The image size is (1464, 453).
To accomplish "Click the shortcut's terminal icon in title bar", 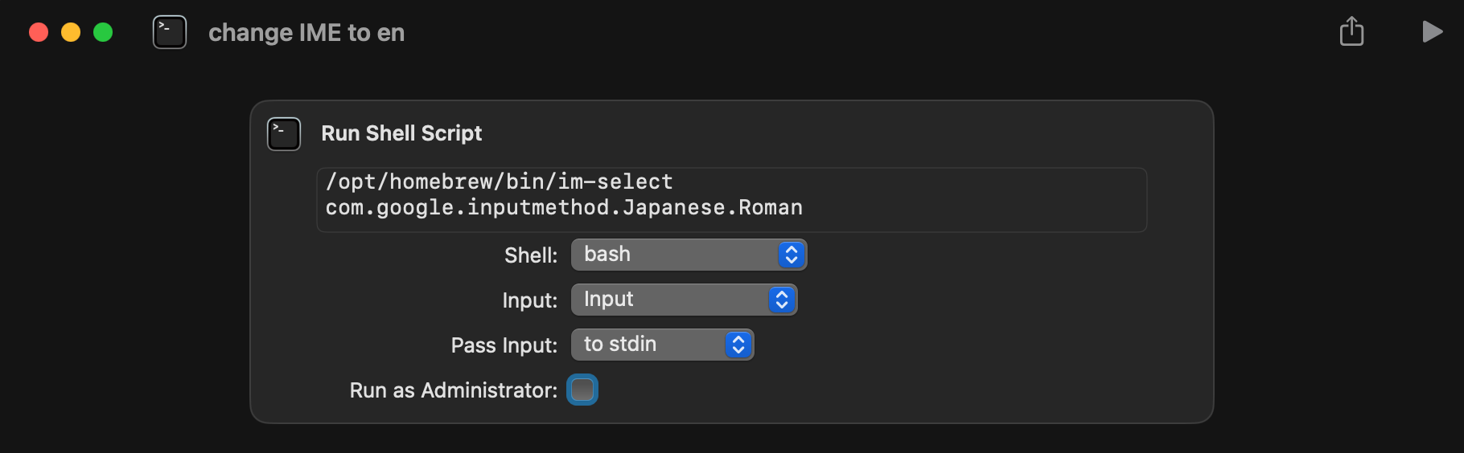I will [x=170, y=32].
